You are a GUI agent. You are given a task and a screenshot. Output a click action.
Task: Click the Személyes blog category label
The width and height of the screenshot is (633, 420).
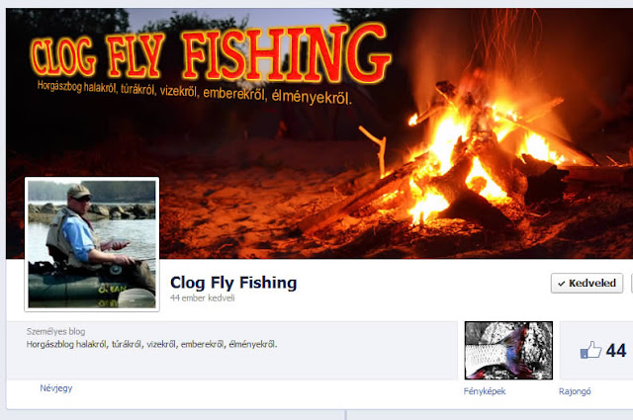point(55,332)
